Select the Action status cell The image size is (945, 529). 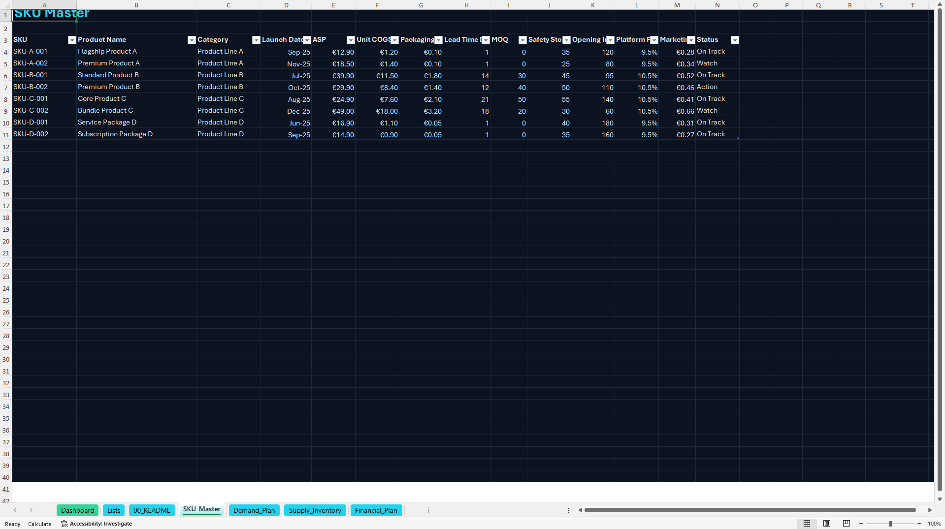tap(717, 87)
